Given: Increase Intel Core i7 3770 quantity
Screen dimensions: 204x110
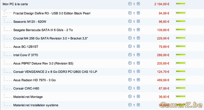Looking at the screenshot, I should [138, 55].
